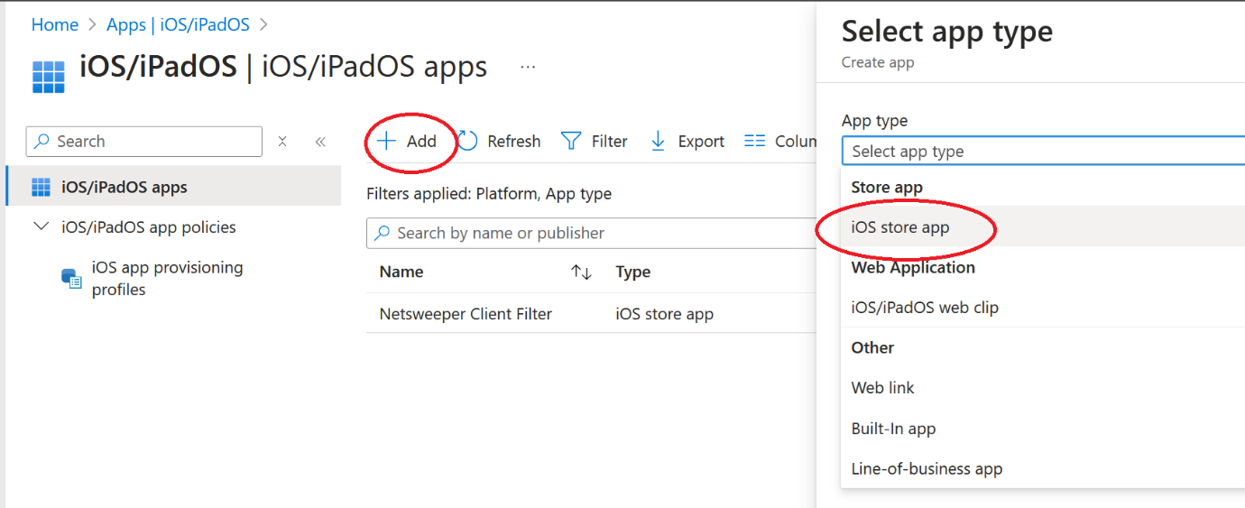This screenshot has width=1245, height=508.
Task: Click the Export download arrow icon
Action: tap(658, 141)
